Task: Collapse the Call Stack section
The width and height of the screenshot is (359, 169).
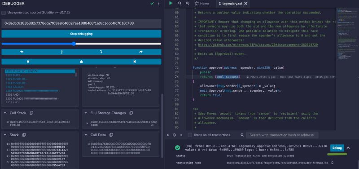Action: pyautogui.click(x=5, y=113)
